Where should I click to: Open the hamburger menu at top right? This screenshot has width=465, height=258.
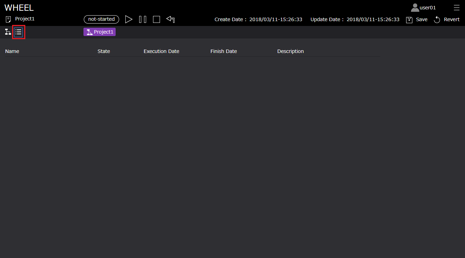tap(457, 8)
